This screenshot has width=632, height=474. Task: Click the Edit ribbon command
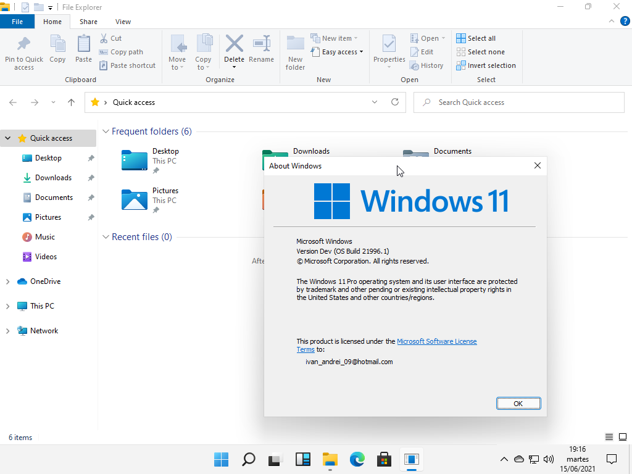[x=422, y=52]
